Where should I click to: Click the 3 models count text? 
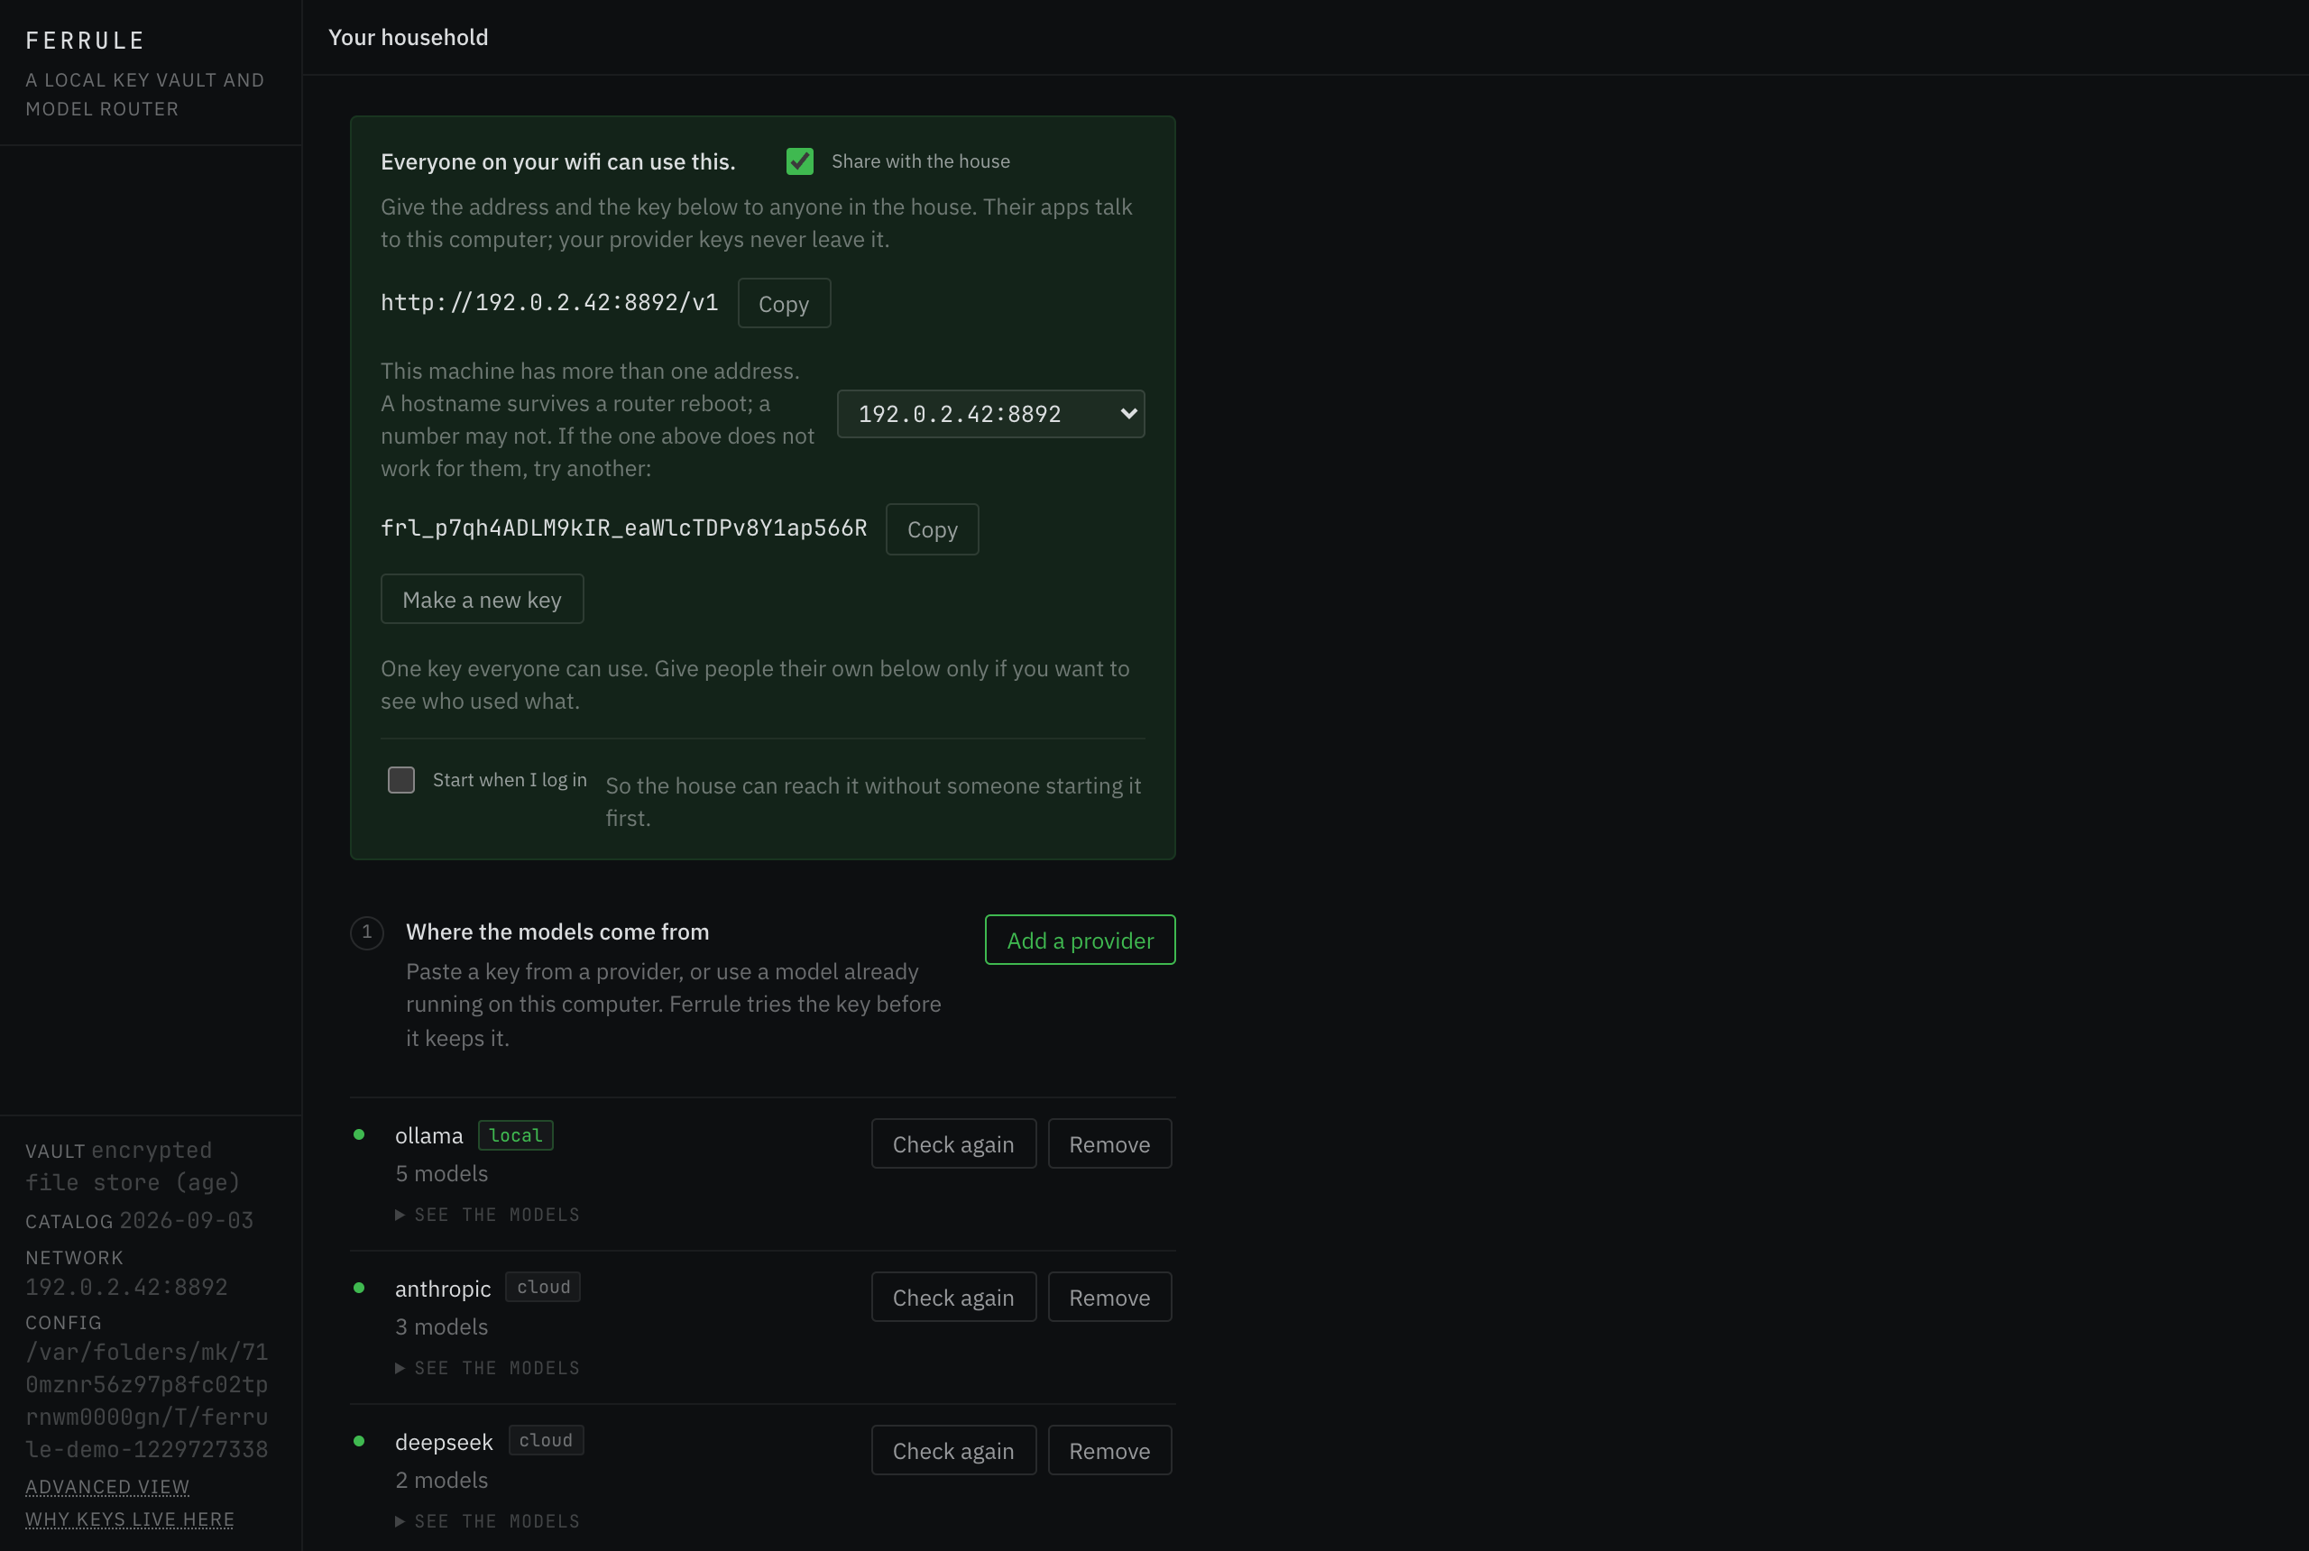pos(441,1326)
